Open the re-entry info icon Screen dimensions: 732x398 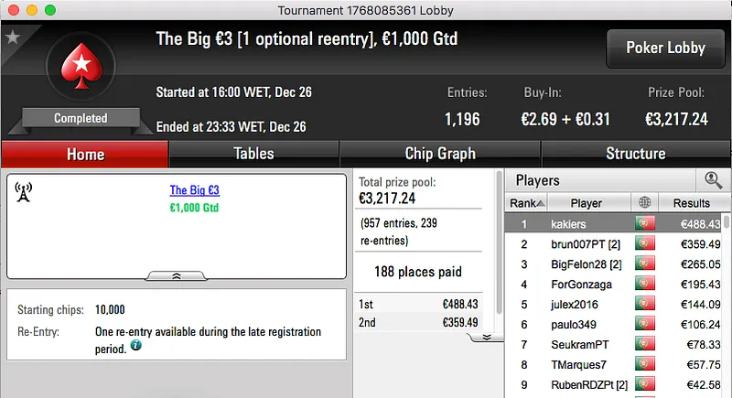[x=136, y=346]
